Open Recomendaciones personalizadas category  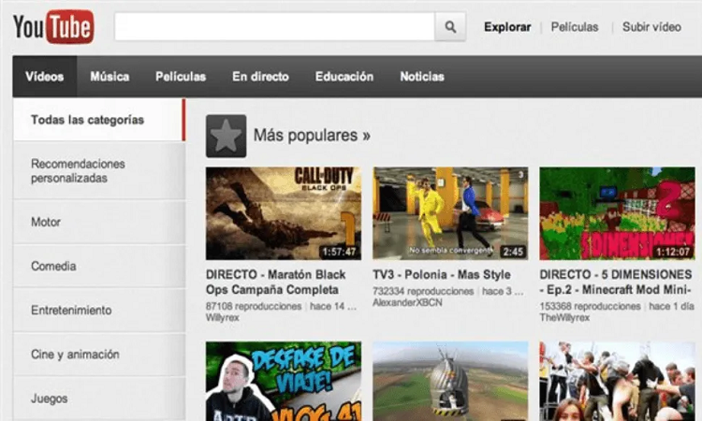[99, 171]
